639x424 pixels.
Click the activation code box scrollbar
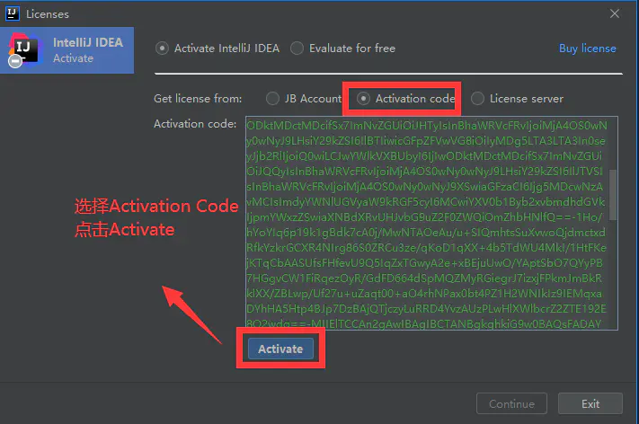pos(613,193)
